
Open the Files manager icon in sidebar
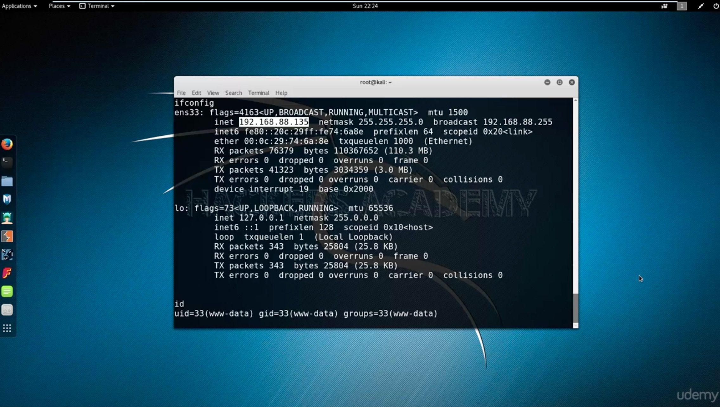click(7, 180)
